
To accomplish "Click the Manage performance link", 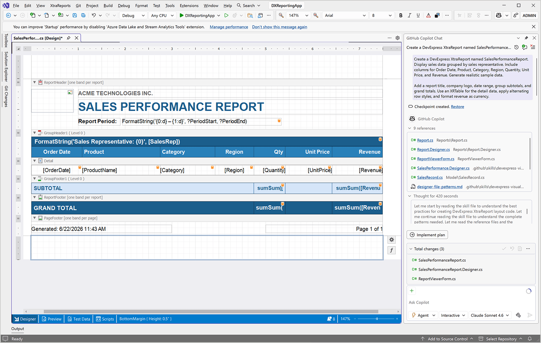I will point(229,27).
